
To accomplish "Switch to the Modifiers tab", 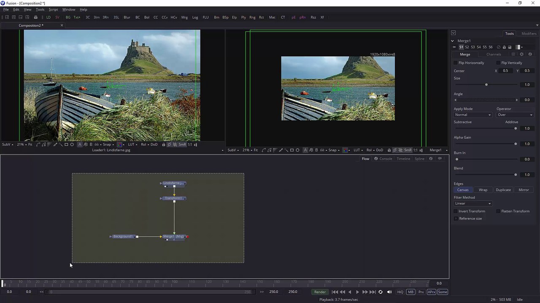I will point(529,34).
